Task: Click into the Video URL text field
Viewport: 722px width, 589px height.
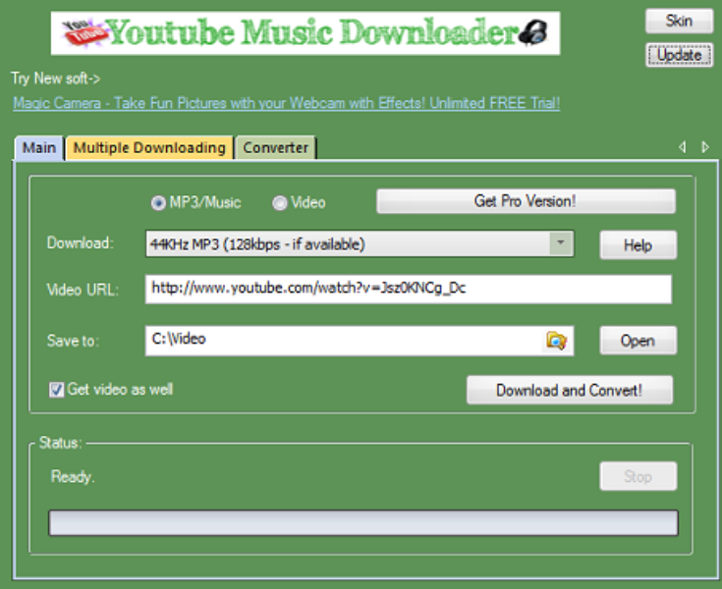Action: pos(408,290)
